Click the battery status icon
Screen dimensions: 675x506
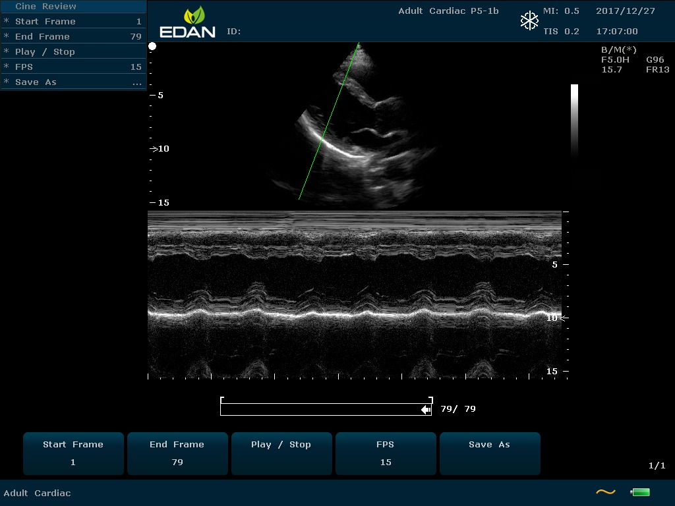click(x=640, y=492)
